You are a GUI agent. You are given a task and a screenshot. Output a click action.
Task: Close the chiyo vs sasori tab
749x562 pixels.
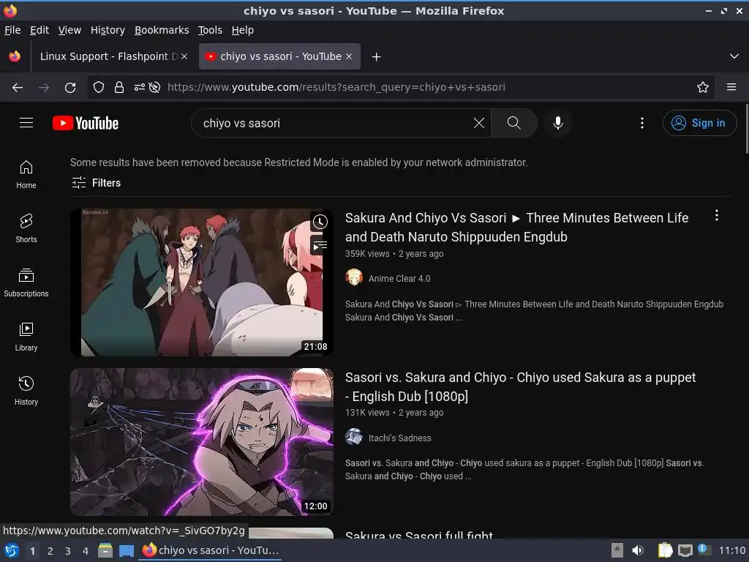[349, 56]
